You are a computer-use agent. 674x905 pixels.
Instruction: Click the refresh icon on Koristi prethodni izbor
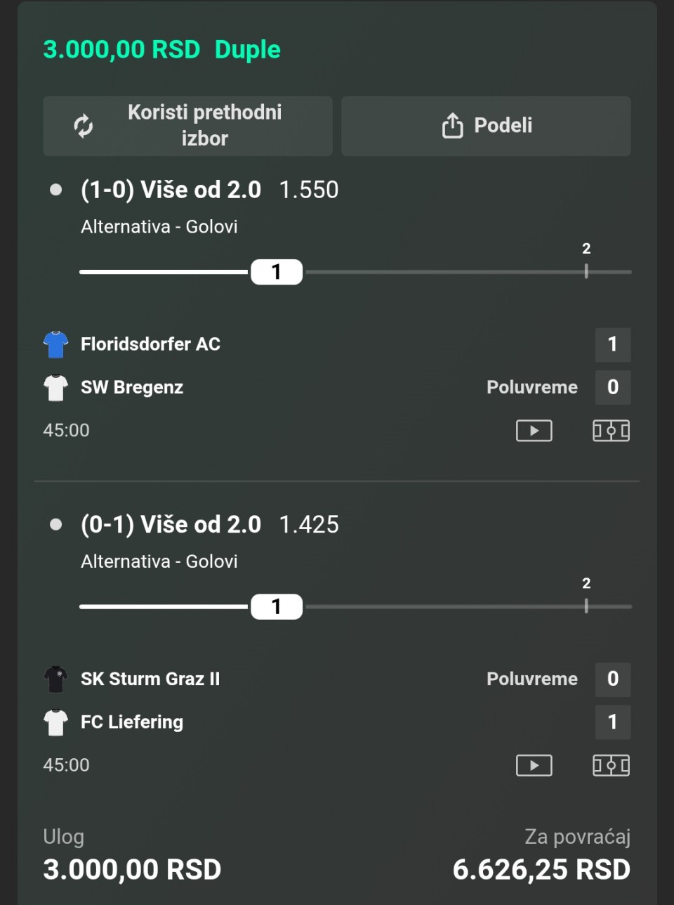84,126
